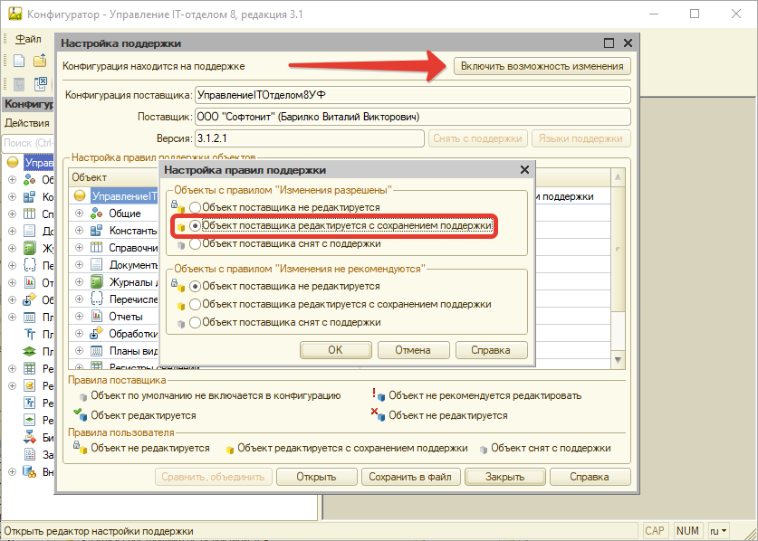Image resolution: width=758 pixels, height=541 pixels.
Task: Click the Поиск search field
Action: click(x=27, y=143)
